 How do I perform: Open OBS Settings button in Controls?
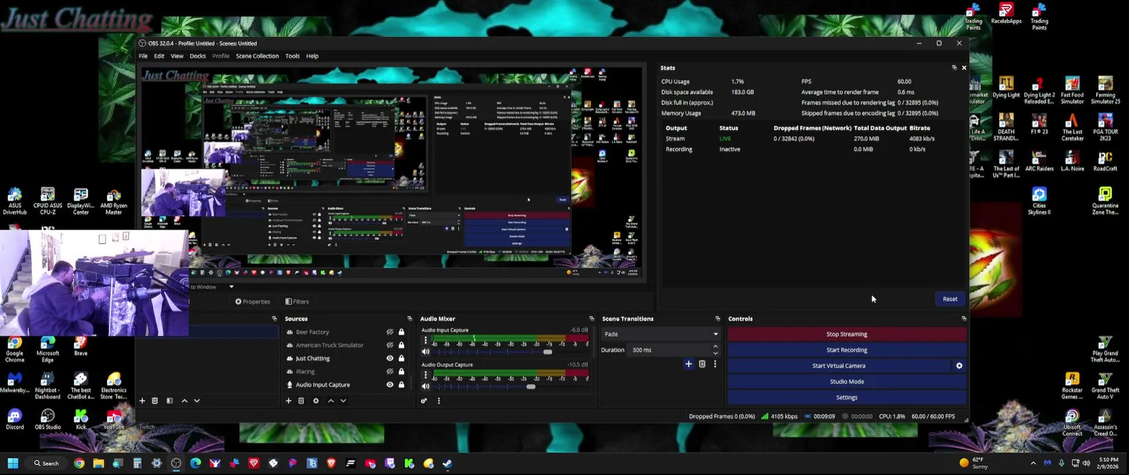(x=847, y=397)
